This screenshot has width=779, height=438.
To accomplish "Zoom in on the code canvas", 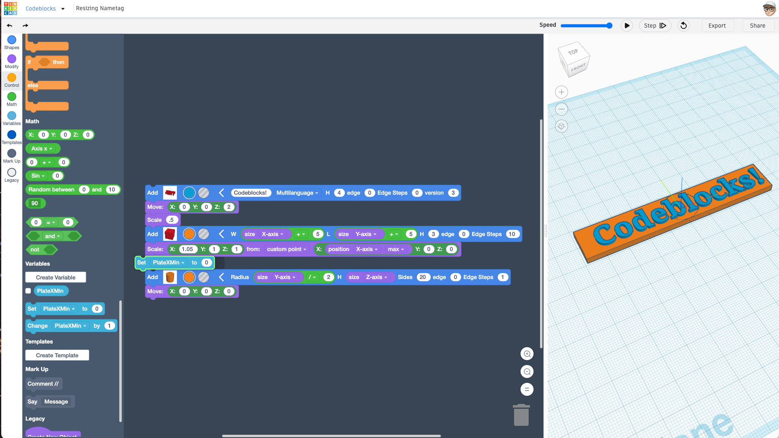I will tap(527, 354).
